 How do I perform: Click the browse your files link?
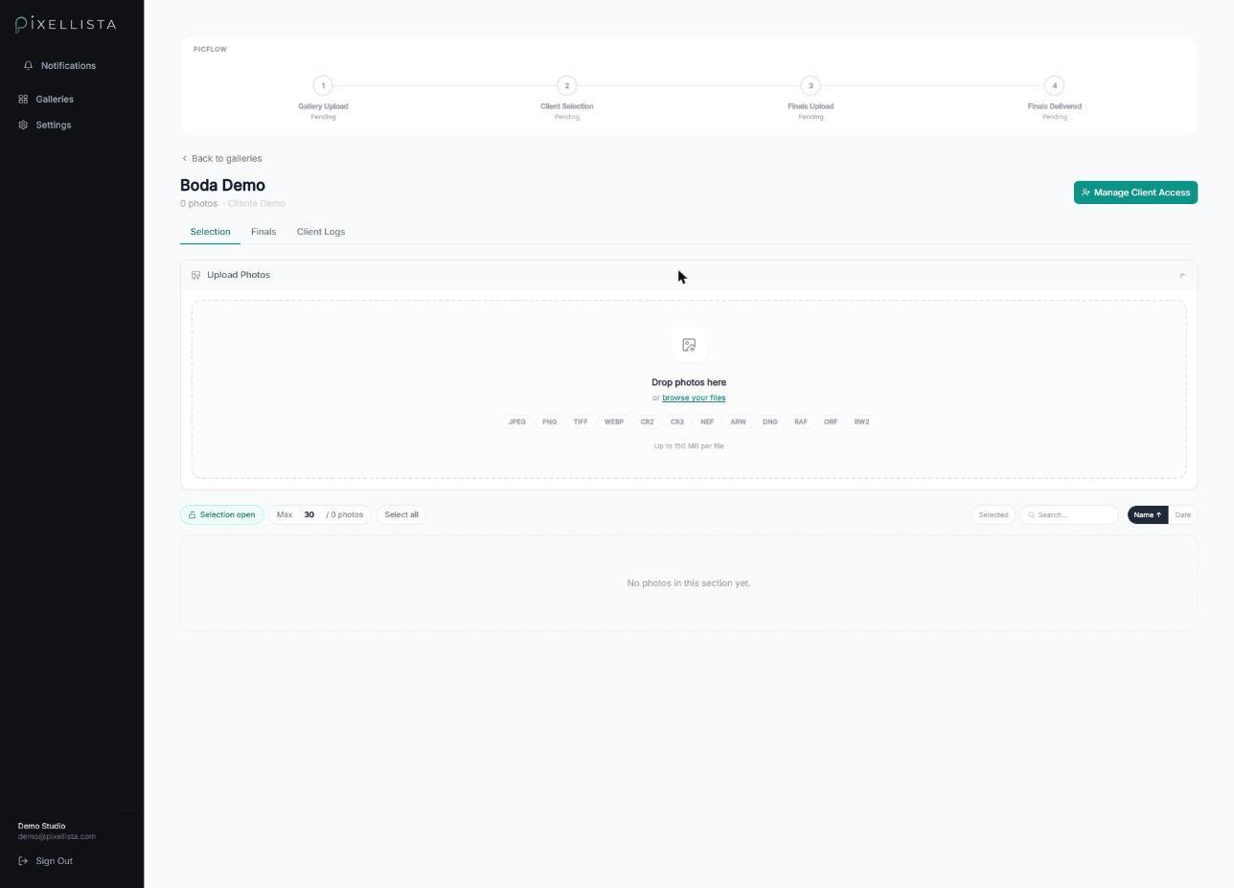click(694, 398)
